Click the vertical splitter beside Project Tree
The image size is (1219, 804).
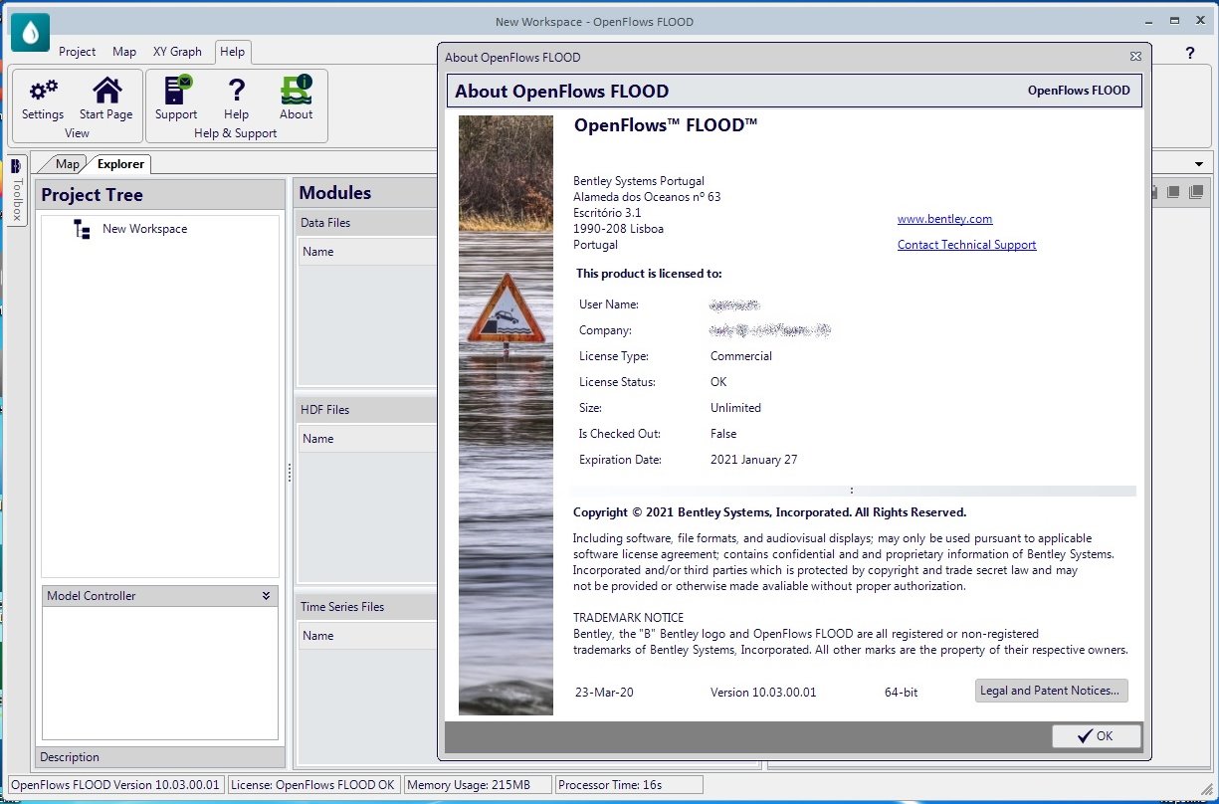(x=290, y=472)
